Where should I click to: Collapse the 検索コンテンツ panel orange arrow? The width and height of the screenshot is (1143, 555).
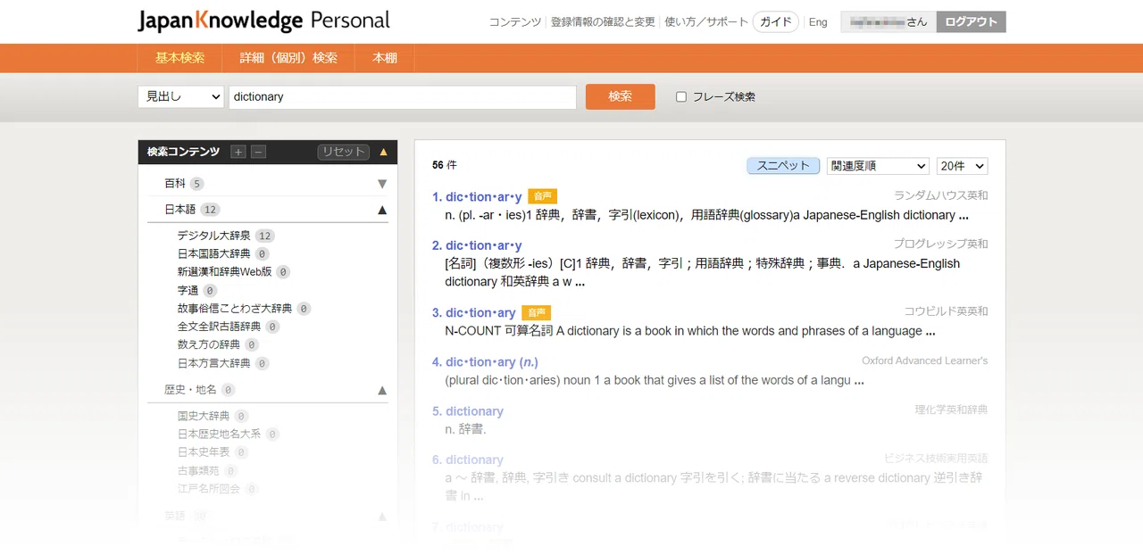[x=384, y=152]
